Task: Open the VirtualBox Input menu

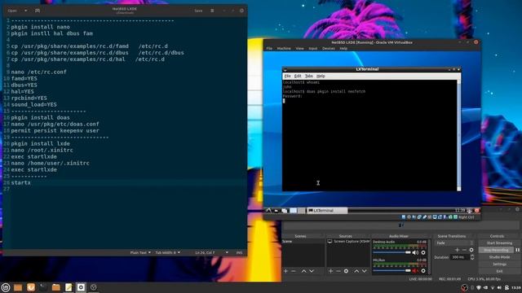Action: point(313,49)
